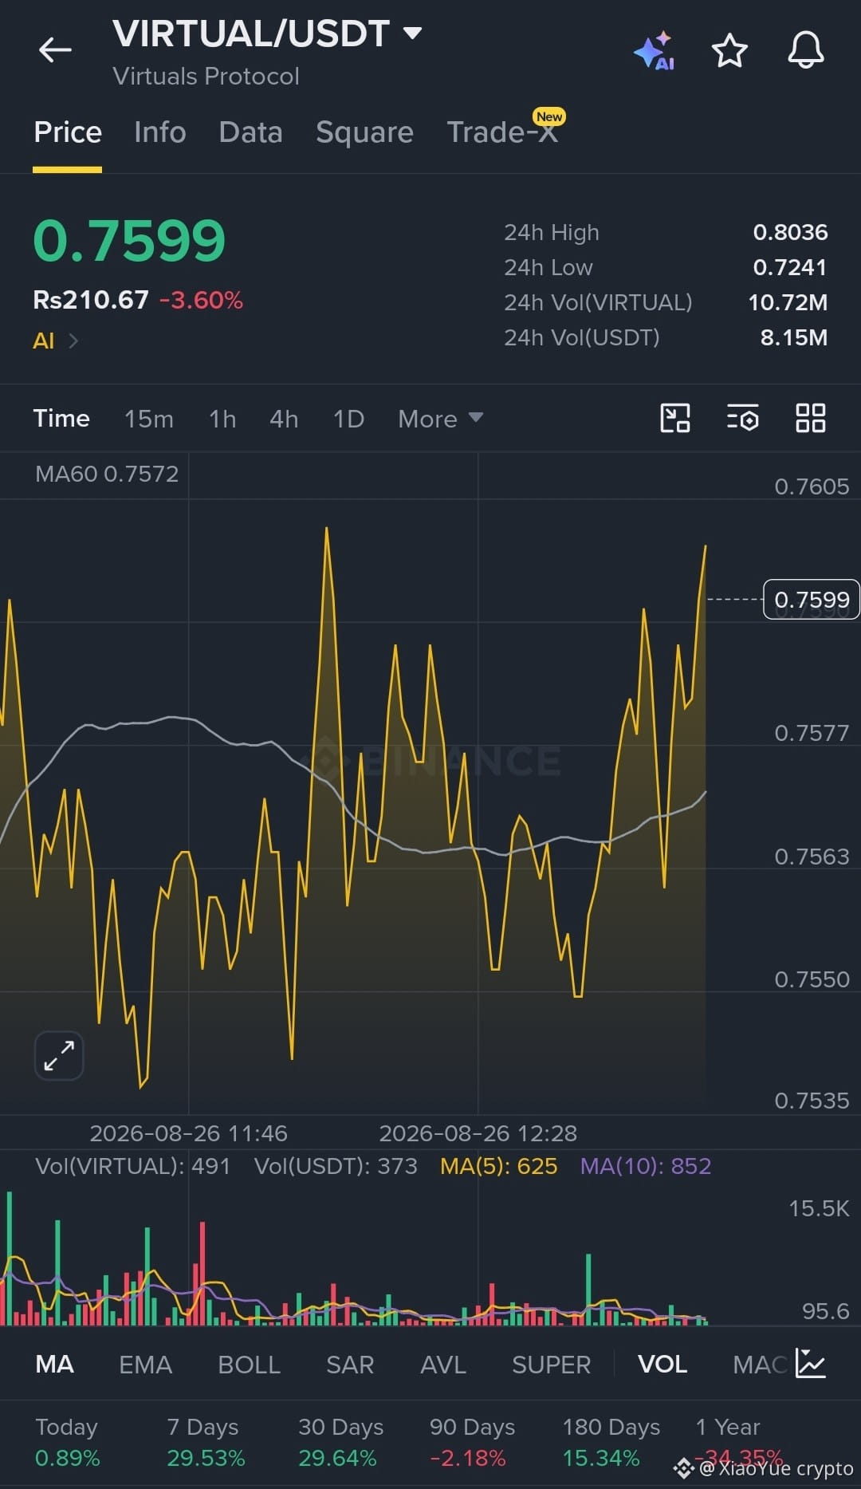Click the -3.60% change value
This screenshot has width=861, height=1489.
point(201,301)
